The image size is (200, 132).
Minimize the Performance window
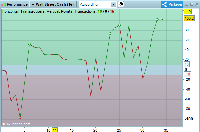click(x=187, y=5)
